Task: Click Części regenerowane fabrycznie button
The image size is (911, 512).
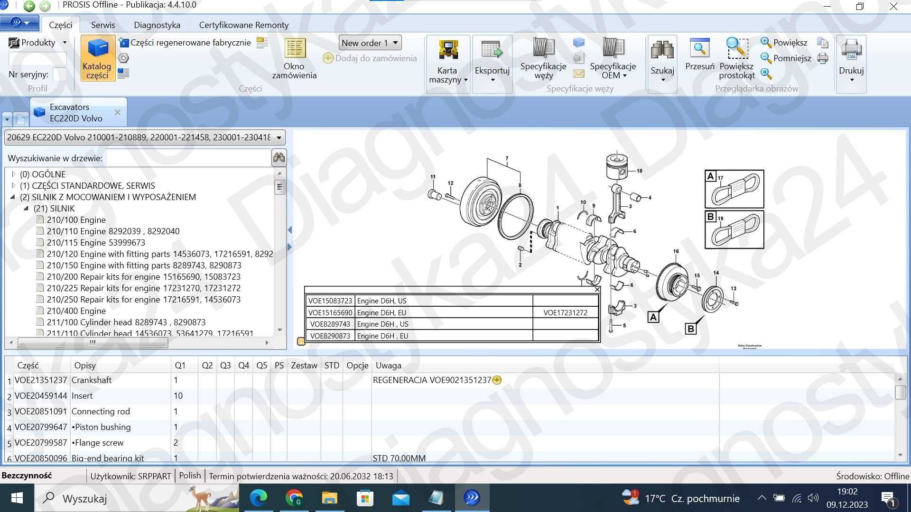Action: click(x=185, y=43)
